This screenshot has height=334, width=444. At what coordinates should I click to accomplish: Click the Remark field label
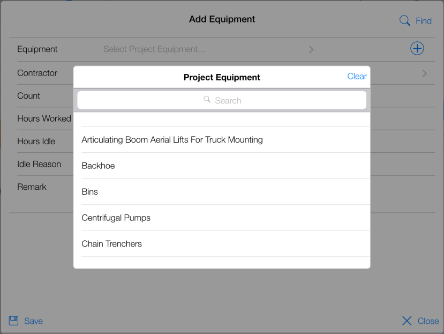[32, 187]
